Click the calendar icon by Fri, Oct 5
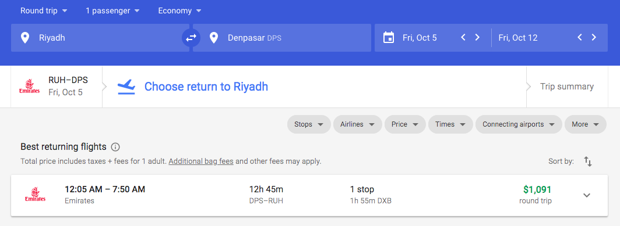This screenshot has height=226, width=620. point(389,38)
